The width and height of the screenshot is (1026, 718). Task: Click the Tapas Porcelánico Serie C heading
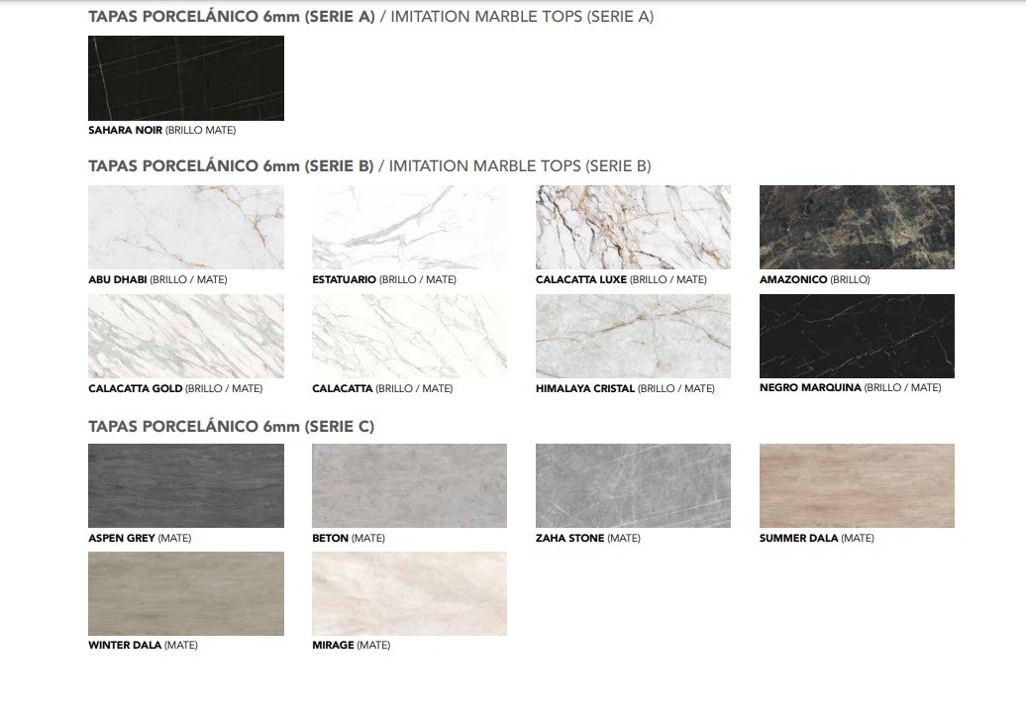tap(232, 427)
